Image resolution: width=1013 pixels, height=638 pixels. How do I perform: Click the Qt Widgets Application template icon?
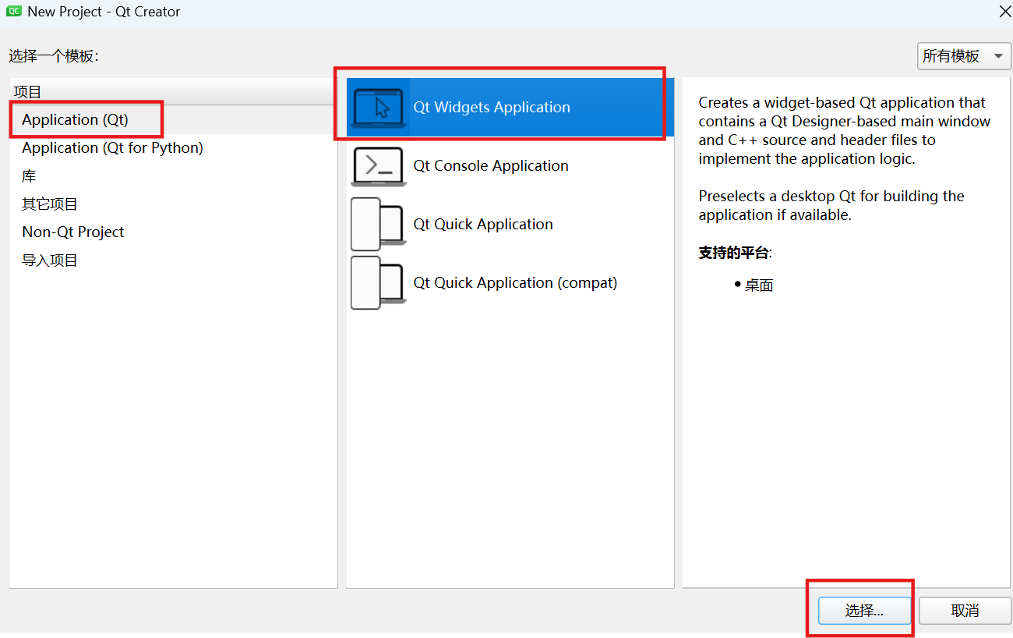(x=379, y=108)
